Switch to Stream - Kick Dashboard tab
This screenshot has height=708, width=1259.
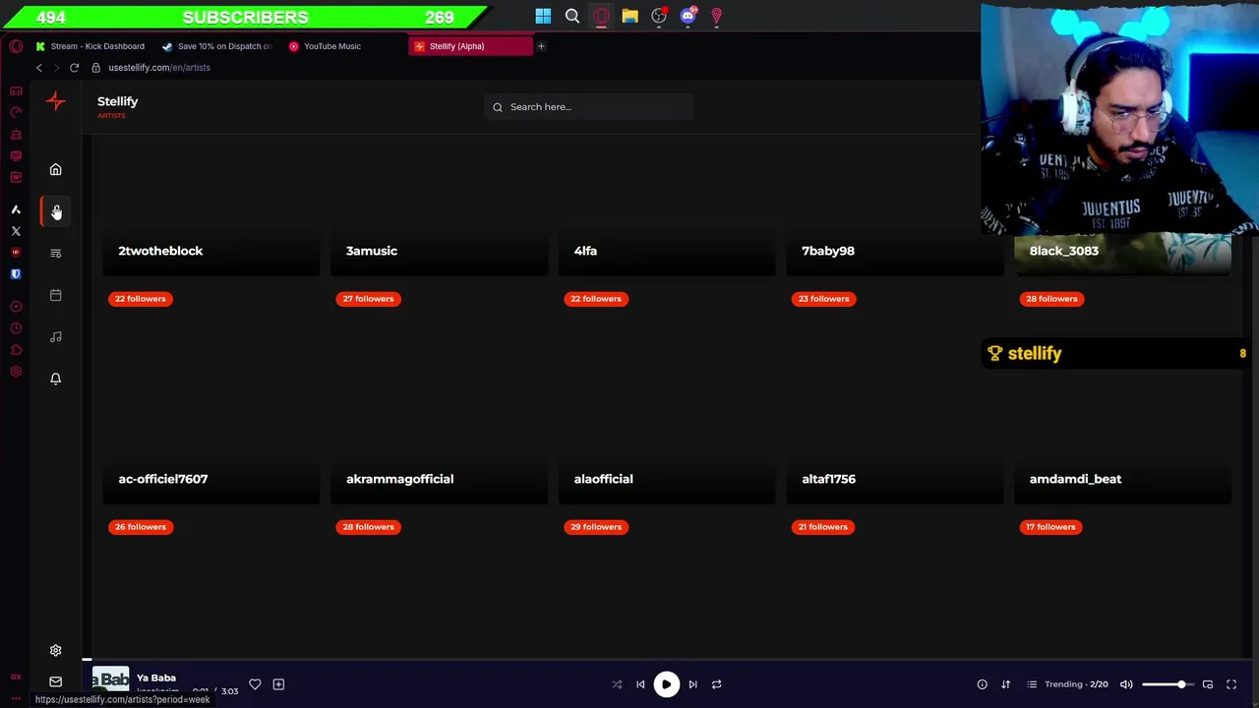(x=90, y=46)
